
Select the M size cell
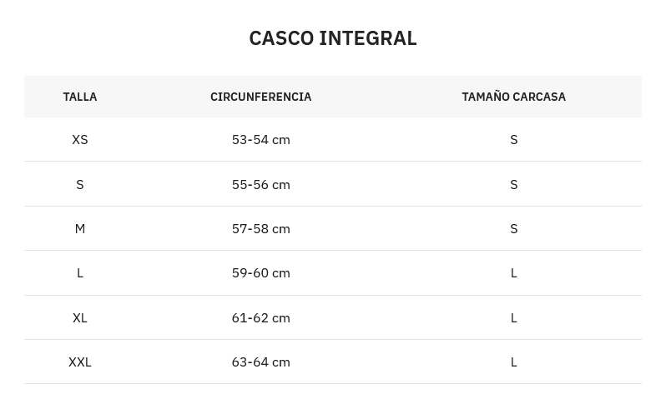pos(80,228)
